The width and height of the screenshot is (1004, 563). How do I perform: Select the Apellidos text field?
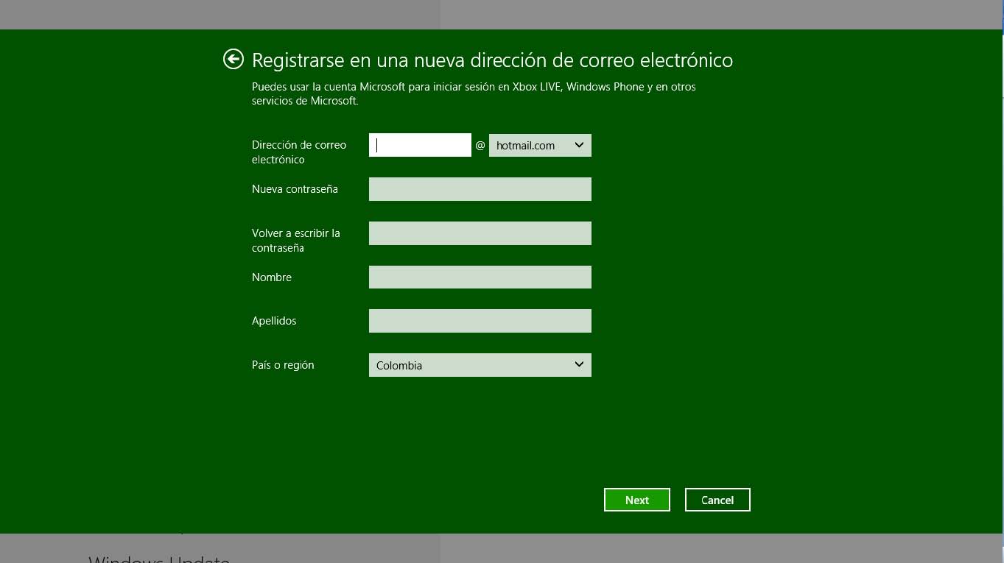pyautogui.click(x=480, y=321)
